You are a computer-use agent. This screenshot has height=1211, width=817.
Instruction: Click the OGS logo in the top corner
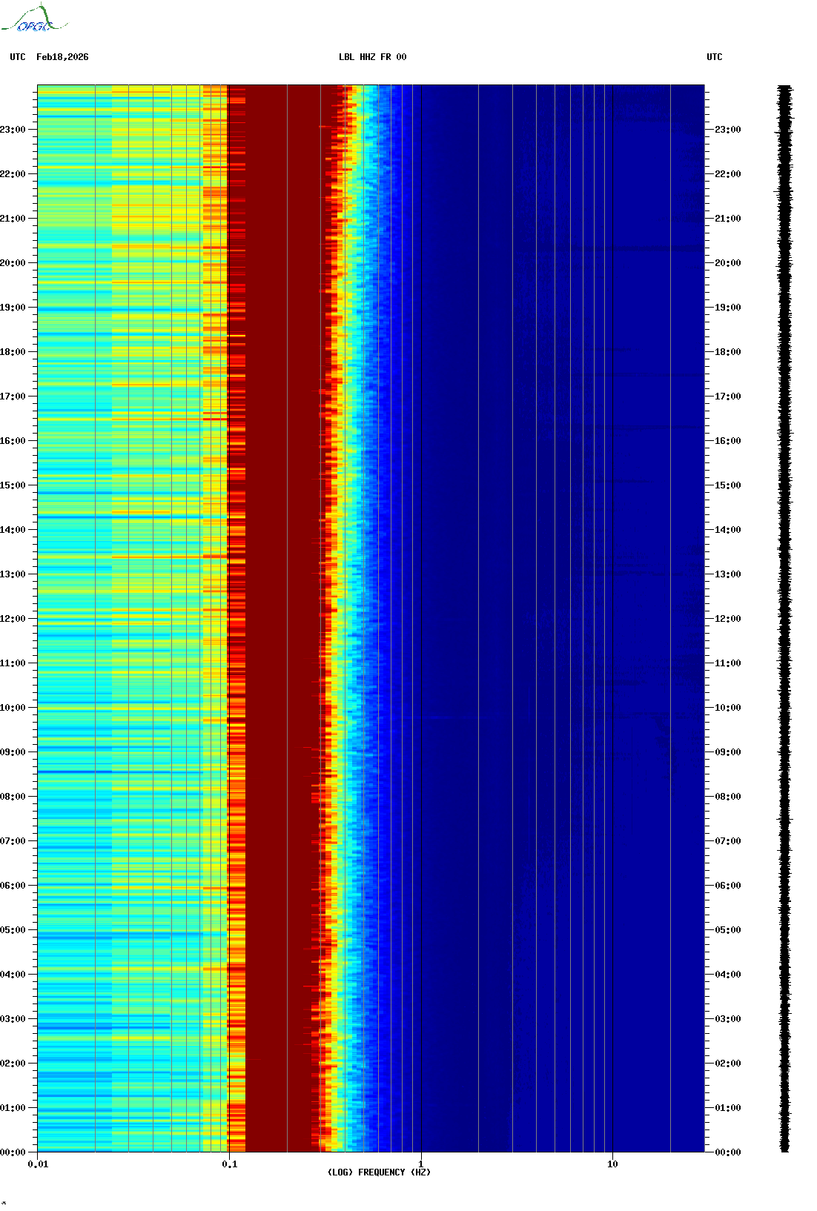(x=34, y=19)
